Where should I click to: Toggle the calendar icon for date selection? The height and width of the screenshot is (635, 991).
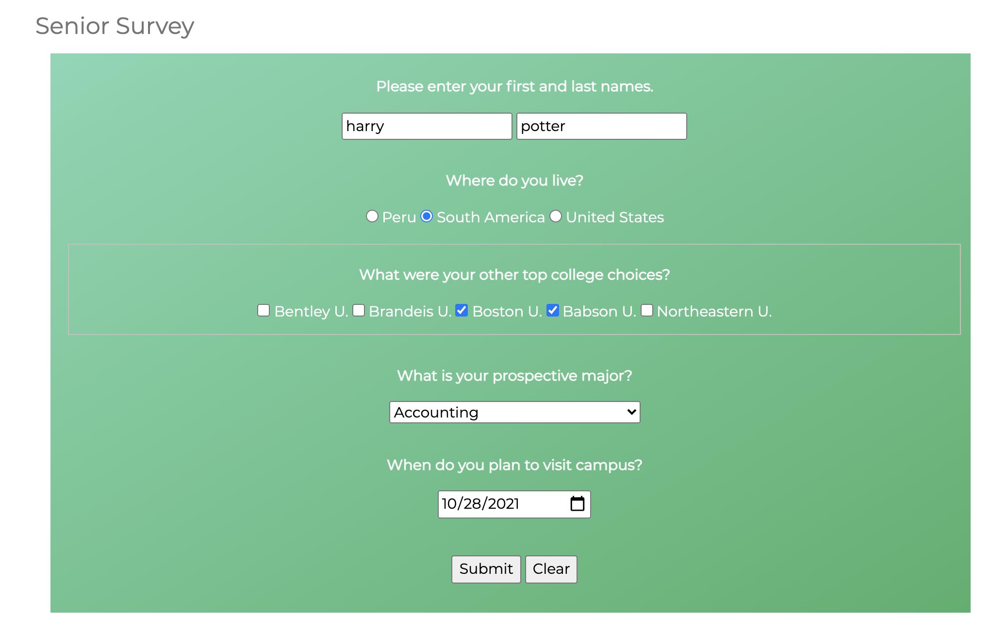pyautogui.click(x=578, y=503)
